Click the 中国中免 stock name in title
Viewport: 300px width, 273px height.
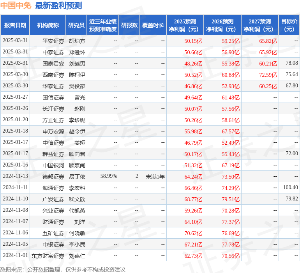click(x=16, y=5)
